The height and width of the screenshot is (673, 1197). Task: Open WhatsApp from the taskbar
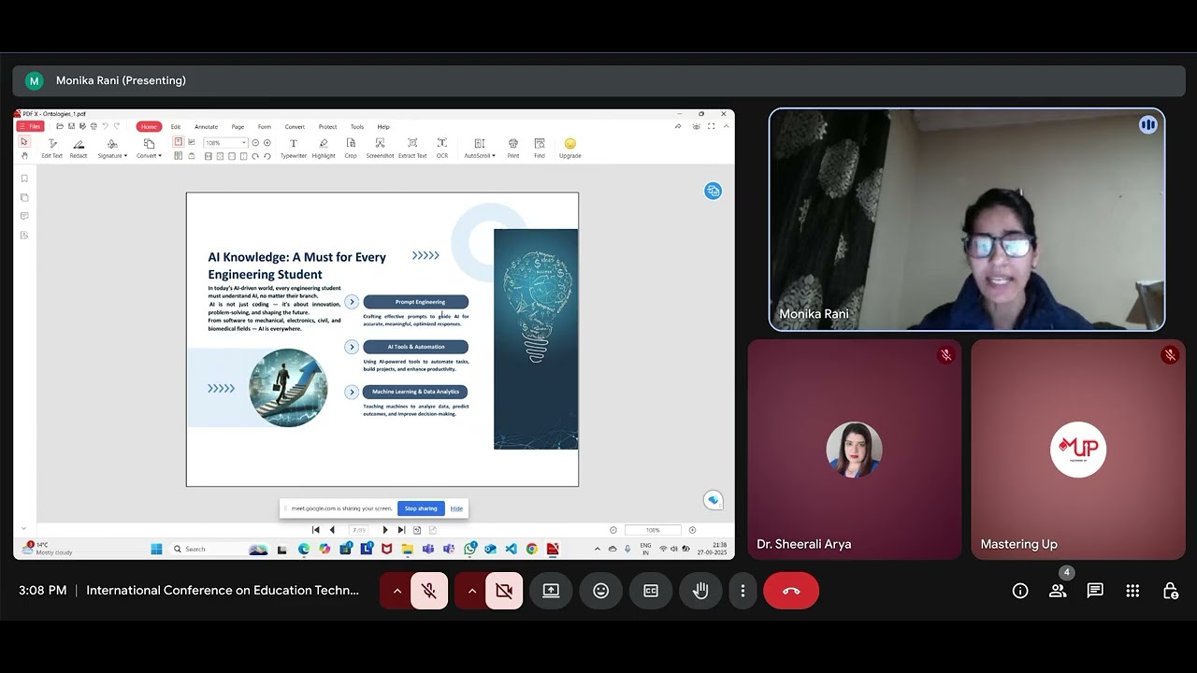pos(470,549)
